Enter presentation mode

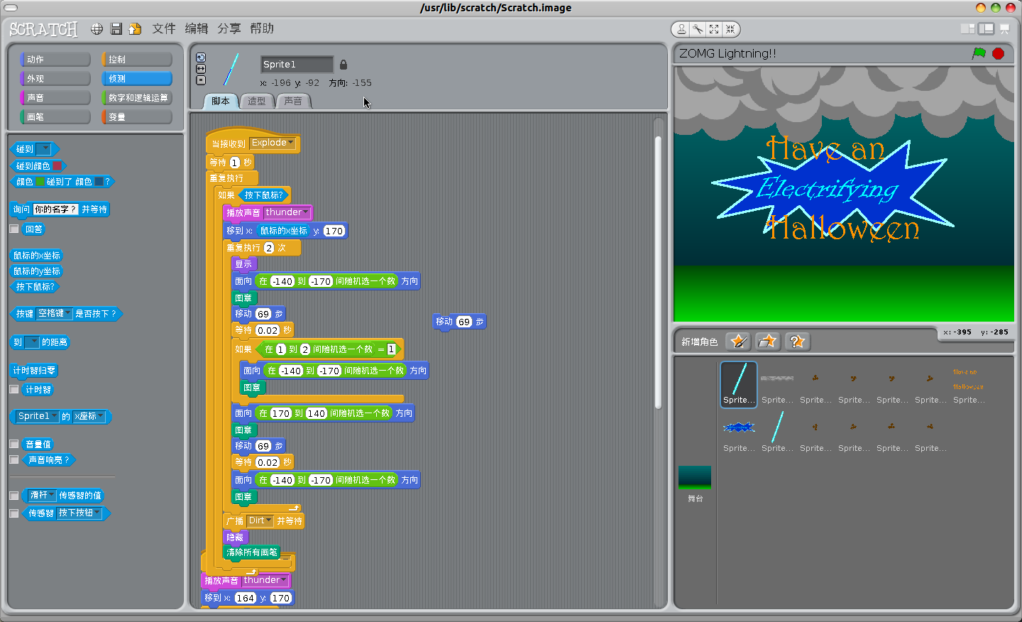1004,29
